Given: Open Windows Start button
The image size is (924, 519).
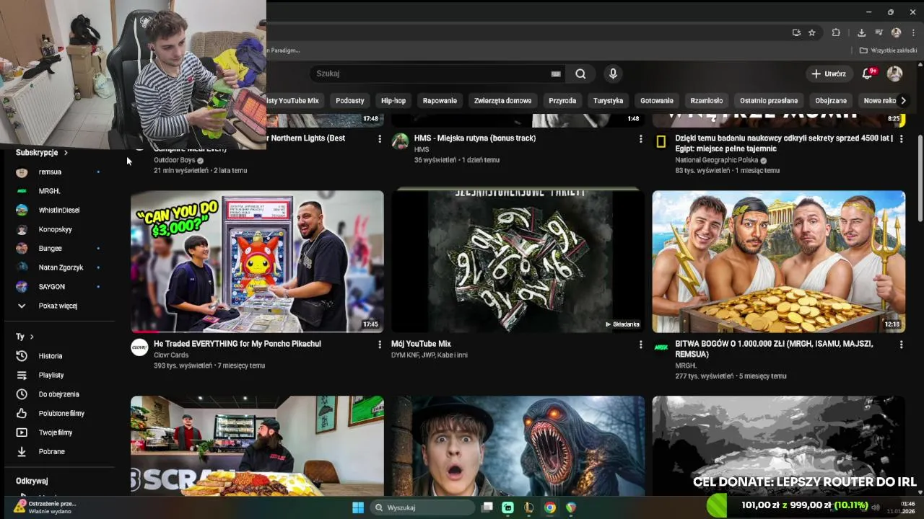Looking at the screenshot, I should point(358,507).
